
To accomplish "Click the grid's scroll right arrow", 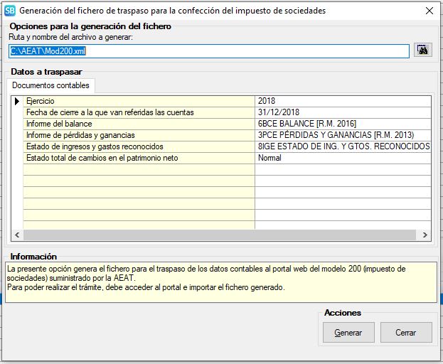I will point(425,235).
